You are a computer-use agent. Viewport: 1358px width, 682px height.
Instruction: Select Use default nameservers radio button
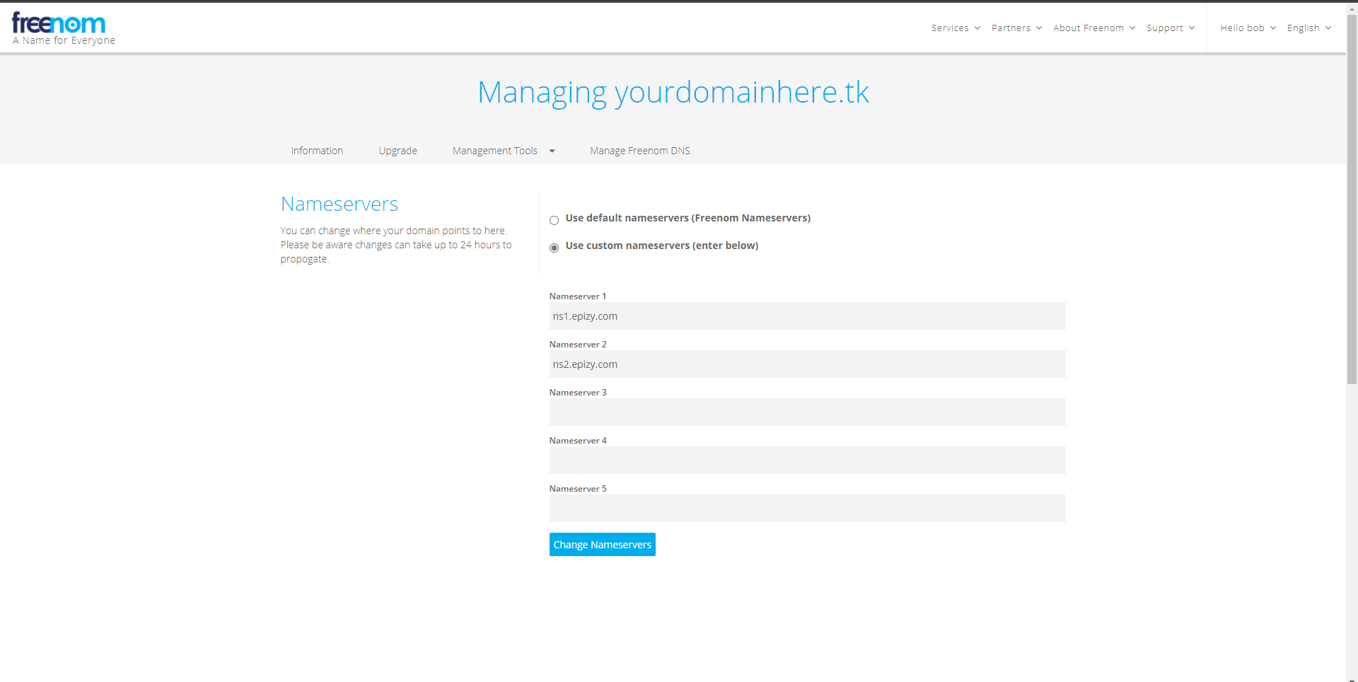554,220
